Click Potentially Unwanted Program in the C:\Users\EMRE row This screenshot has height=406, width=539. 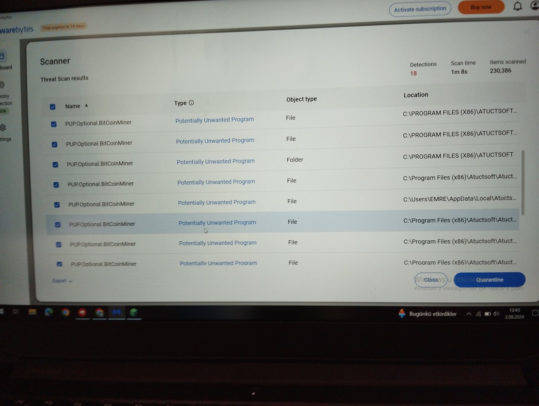pos(217,202)
